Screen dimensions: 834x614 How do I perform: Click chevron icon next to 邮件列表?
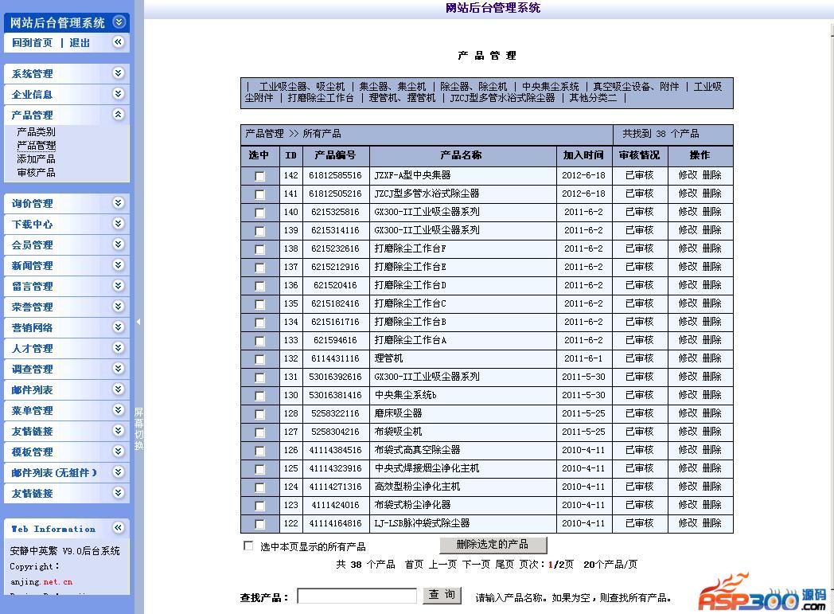(x=119, y=389)
